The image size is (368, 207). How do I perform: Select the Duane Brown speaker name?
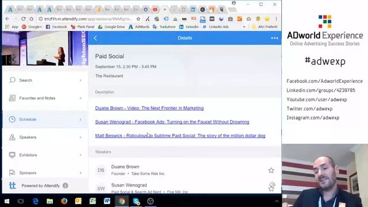[x=125, y=167]
